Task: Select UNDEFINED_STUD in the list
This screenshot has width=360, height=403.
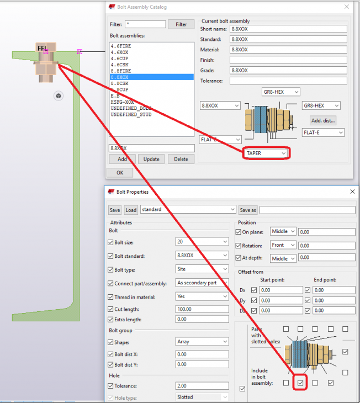Action: click(x=152, y=115)
